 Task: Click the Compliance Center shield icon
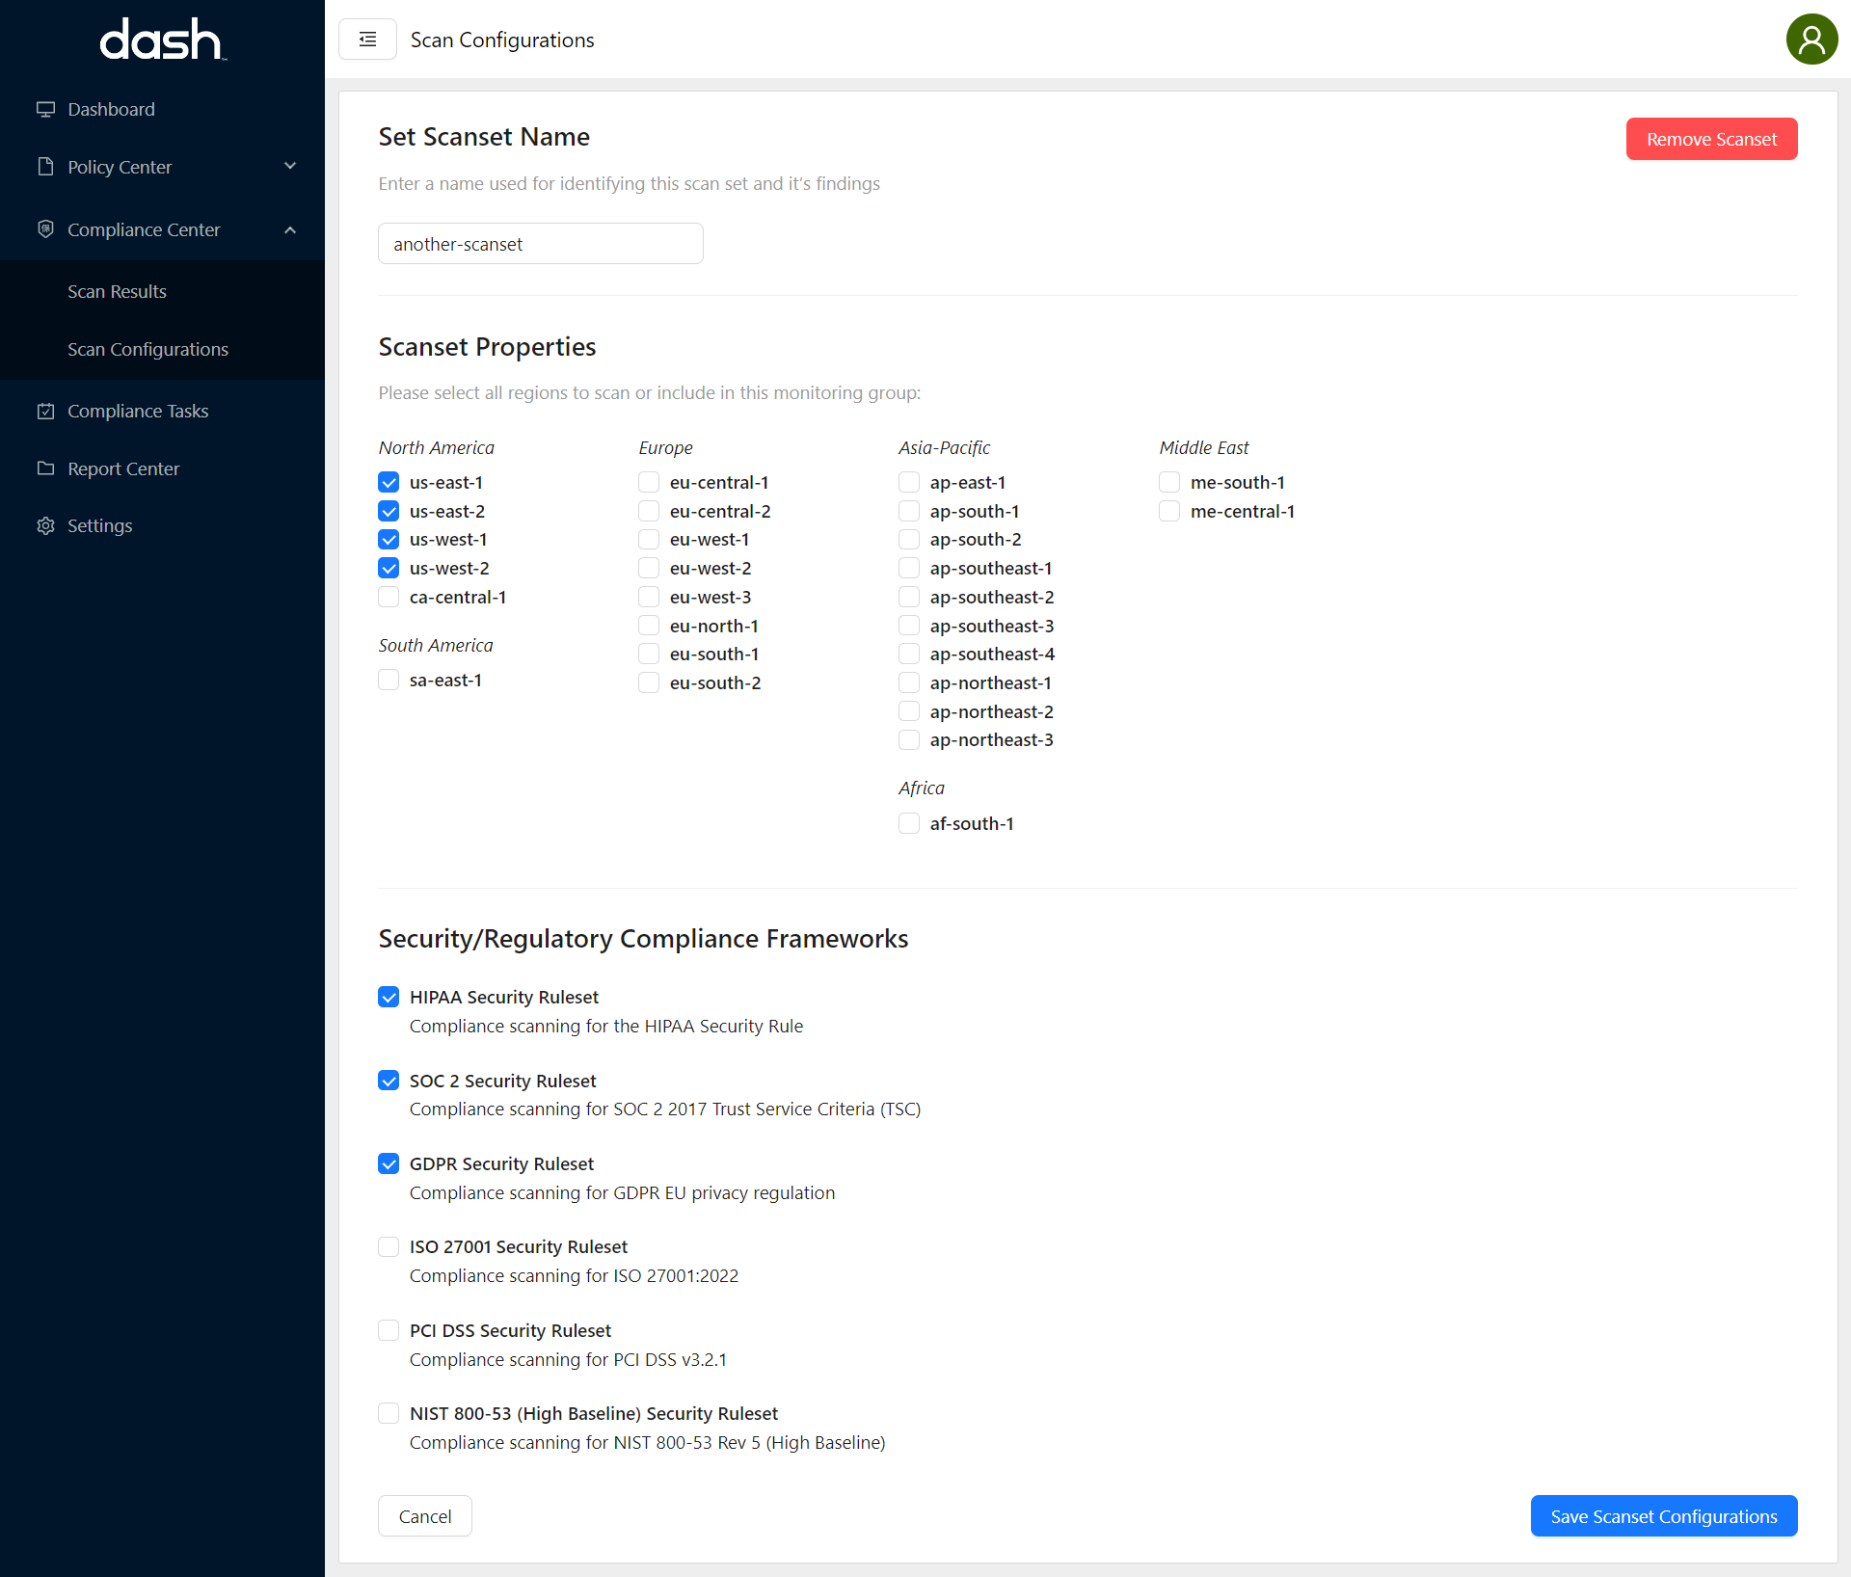point(45,229)
